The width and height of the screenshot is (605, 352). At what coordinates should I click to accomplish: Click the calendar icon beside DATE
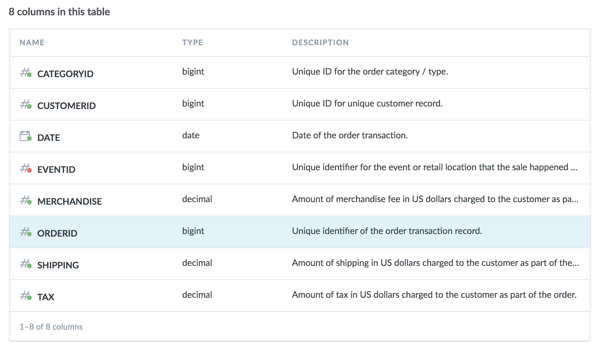click(x=26, y=136)
